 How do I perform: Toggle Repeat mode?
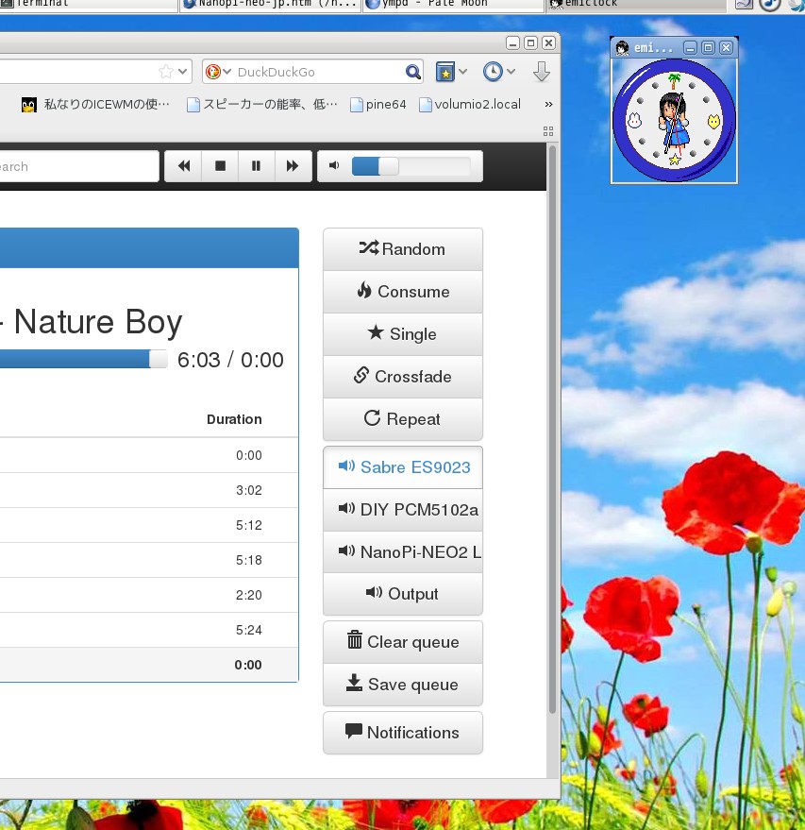[402, 419]
